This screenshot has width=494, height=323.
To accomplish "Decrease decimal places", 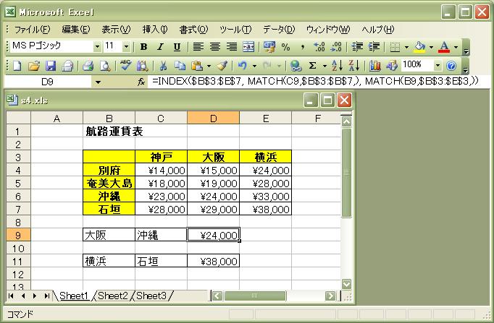I will click(336, 47).
